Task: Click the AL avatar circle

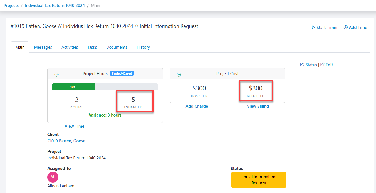Action: pos(53,177)
